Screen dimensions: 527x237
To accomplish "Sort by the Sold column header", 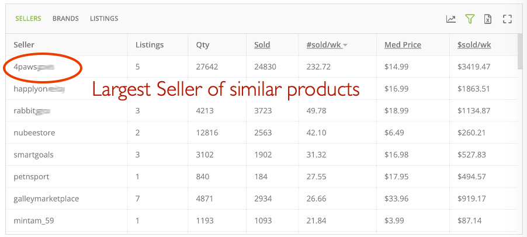I will pos(262,44).
